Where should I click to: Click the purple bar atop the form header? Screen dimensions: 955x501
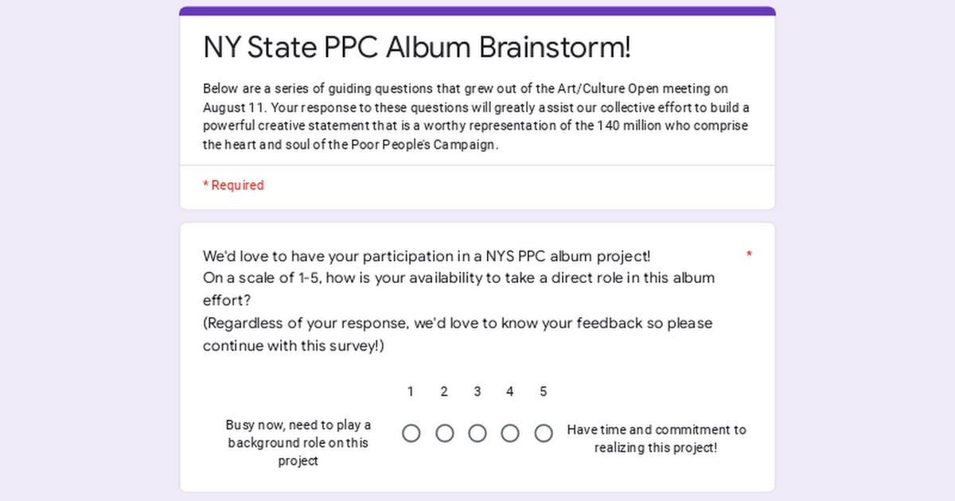[477, 11]
